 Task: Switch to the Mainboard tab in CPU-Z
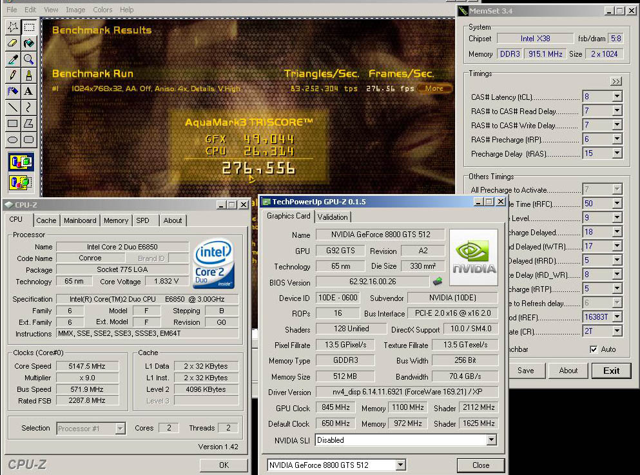tap(80, 220)
